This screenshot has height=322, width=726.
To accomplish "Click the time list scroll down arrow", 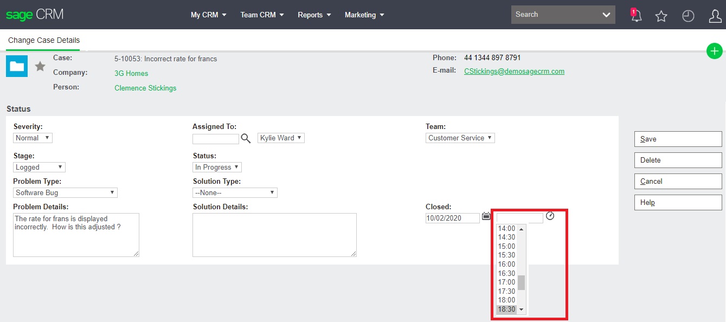I will point(522,310).
